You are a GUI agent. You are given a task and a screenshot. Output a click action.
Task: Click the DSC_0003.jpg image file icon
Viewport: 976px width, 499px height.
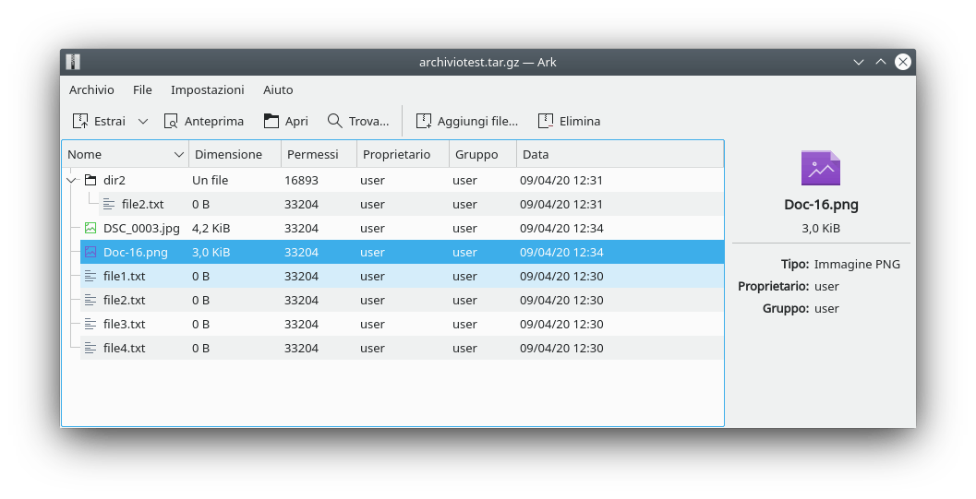click(x=90, y=228)
